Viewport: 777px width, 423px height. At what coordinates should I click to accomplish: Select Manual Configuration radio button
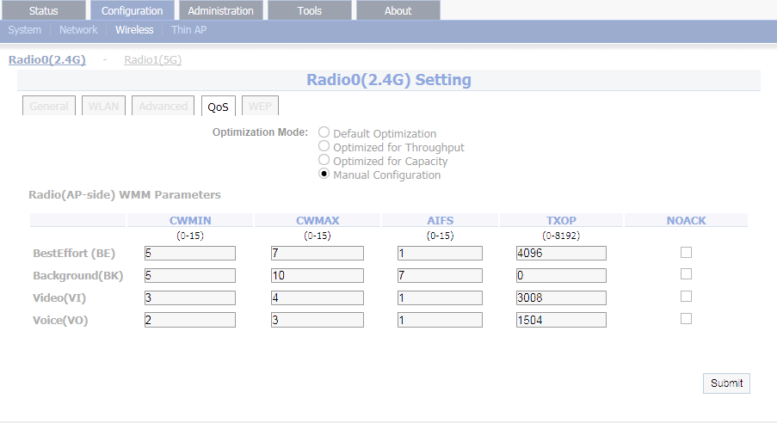coord(324,174)
